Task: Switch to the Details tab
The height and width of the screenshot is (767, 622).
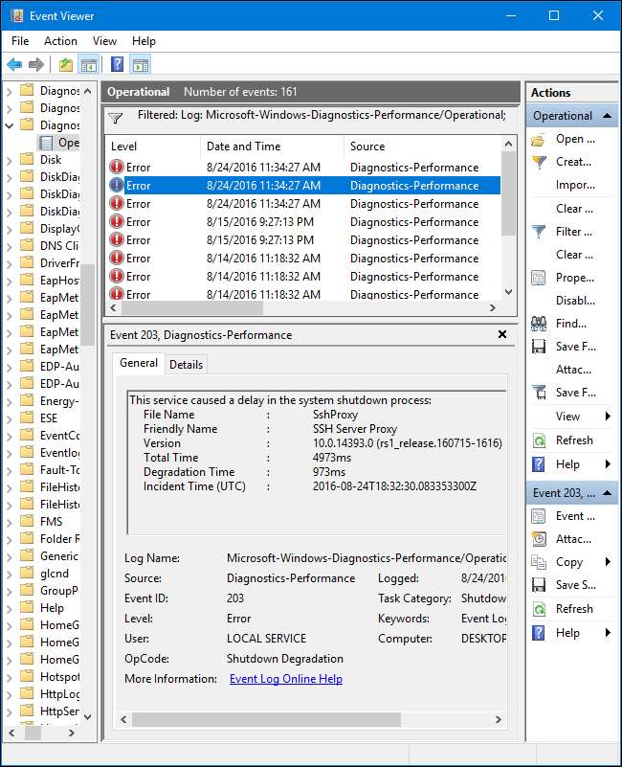Action: coord(186,364)
